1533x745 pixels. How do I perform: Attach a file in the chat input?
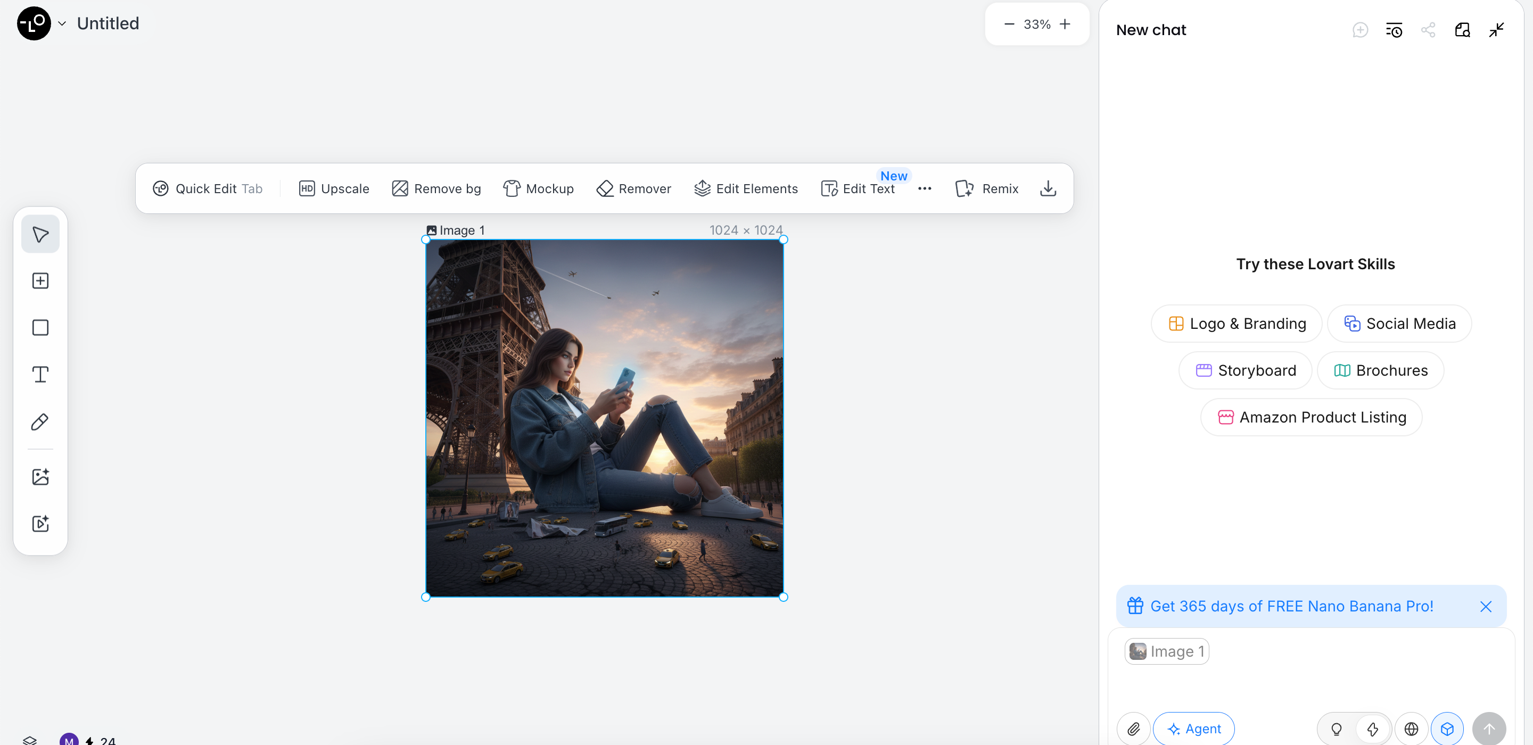[1133, 729]
